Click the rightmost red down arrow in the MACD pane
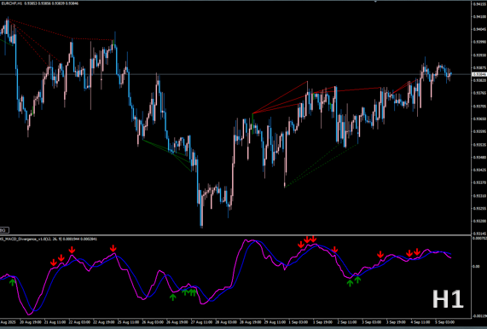 point(417,251)
